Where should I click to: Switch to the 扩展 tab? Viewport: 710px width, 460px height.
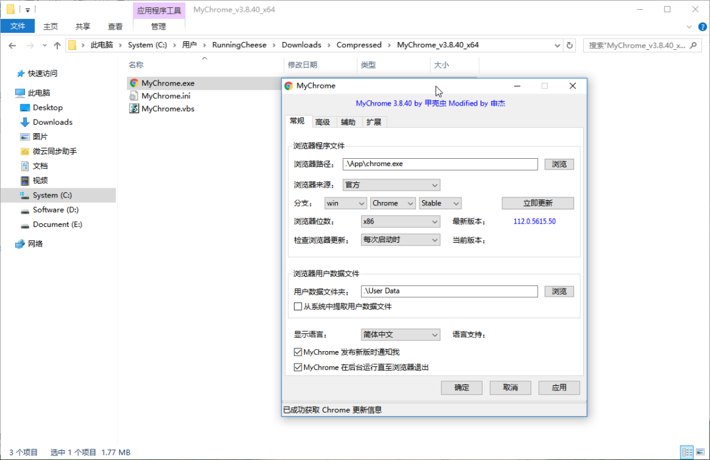click(x=374, y=122)
